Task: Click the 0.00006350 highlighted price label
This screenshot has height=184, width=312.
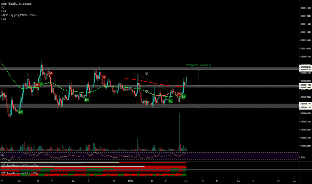Action: [x=305, y=107]
